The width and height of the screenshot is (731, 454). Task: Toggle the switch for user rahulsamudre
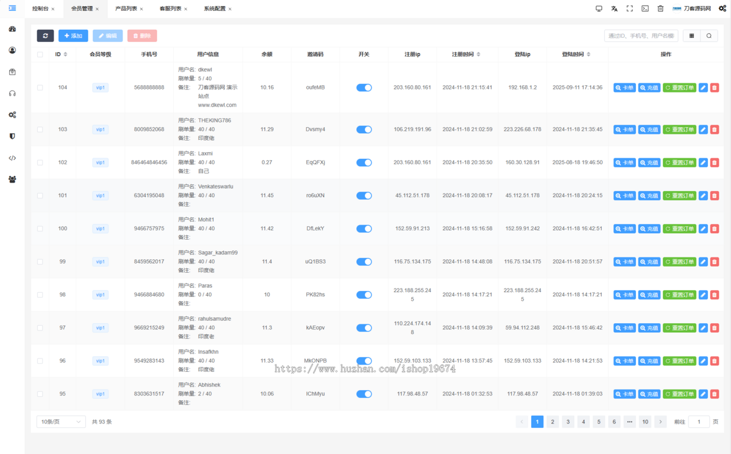[364, 328]
